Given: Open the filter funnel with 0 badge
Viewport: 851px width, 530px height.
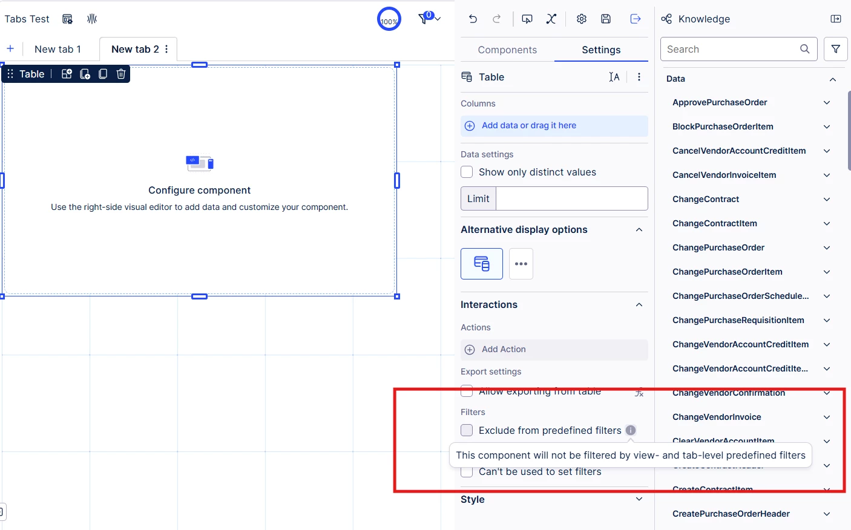Looking at the screenshot, I should [429, 19].
